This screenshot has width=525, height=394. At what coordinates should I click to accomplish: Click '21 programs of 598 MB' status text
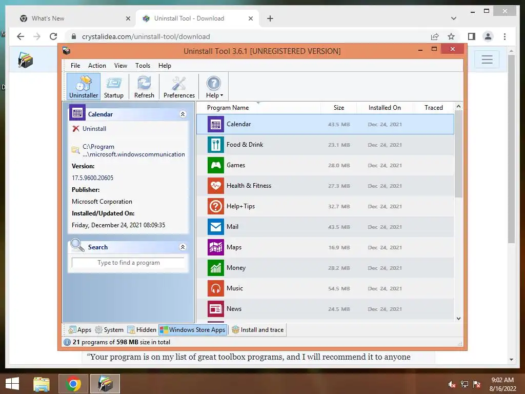click(121, 342)
